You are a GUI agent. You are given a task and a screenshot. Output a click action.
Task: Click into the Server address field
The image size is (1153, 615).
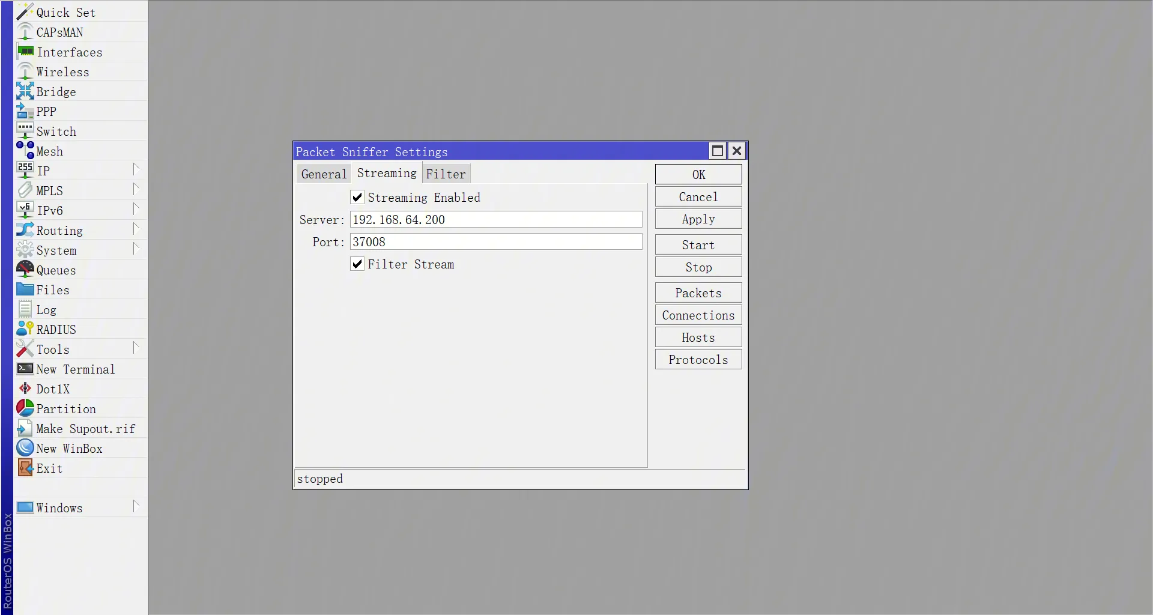tap(495, 220)
